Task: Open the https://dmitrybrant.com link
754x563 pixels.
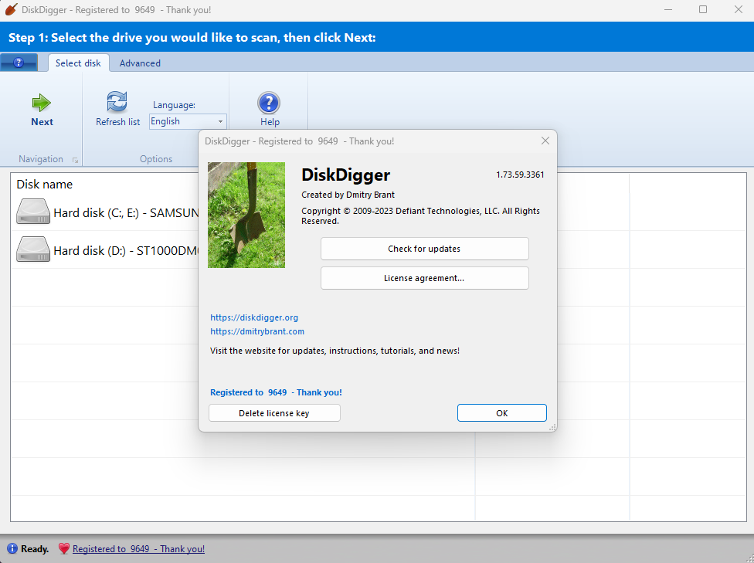Action: (257, 331)
